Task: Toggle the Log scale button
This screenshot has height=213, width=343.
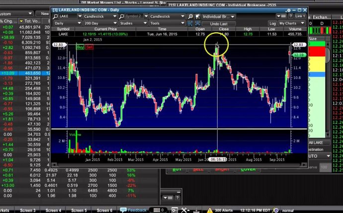Action: click(272, 23)
